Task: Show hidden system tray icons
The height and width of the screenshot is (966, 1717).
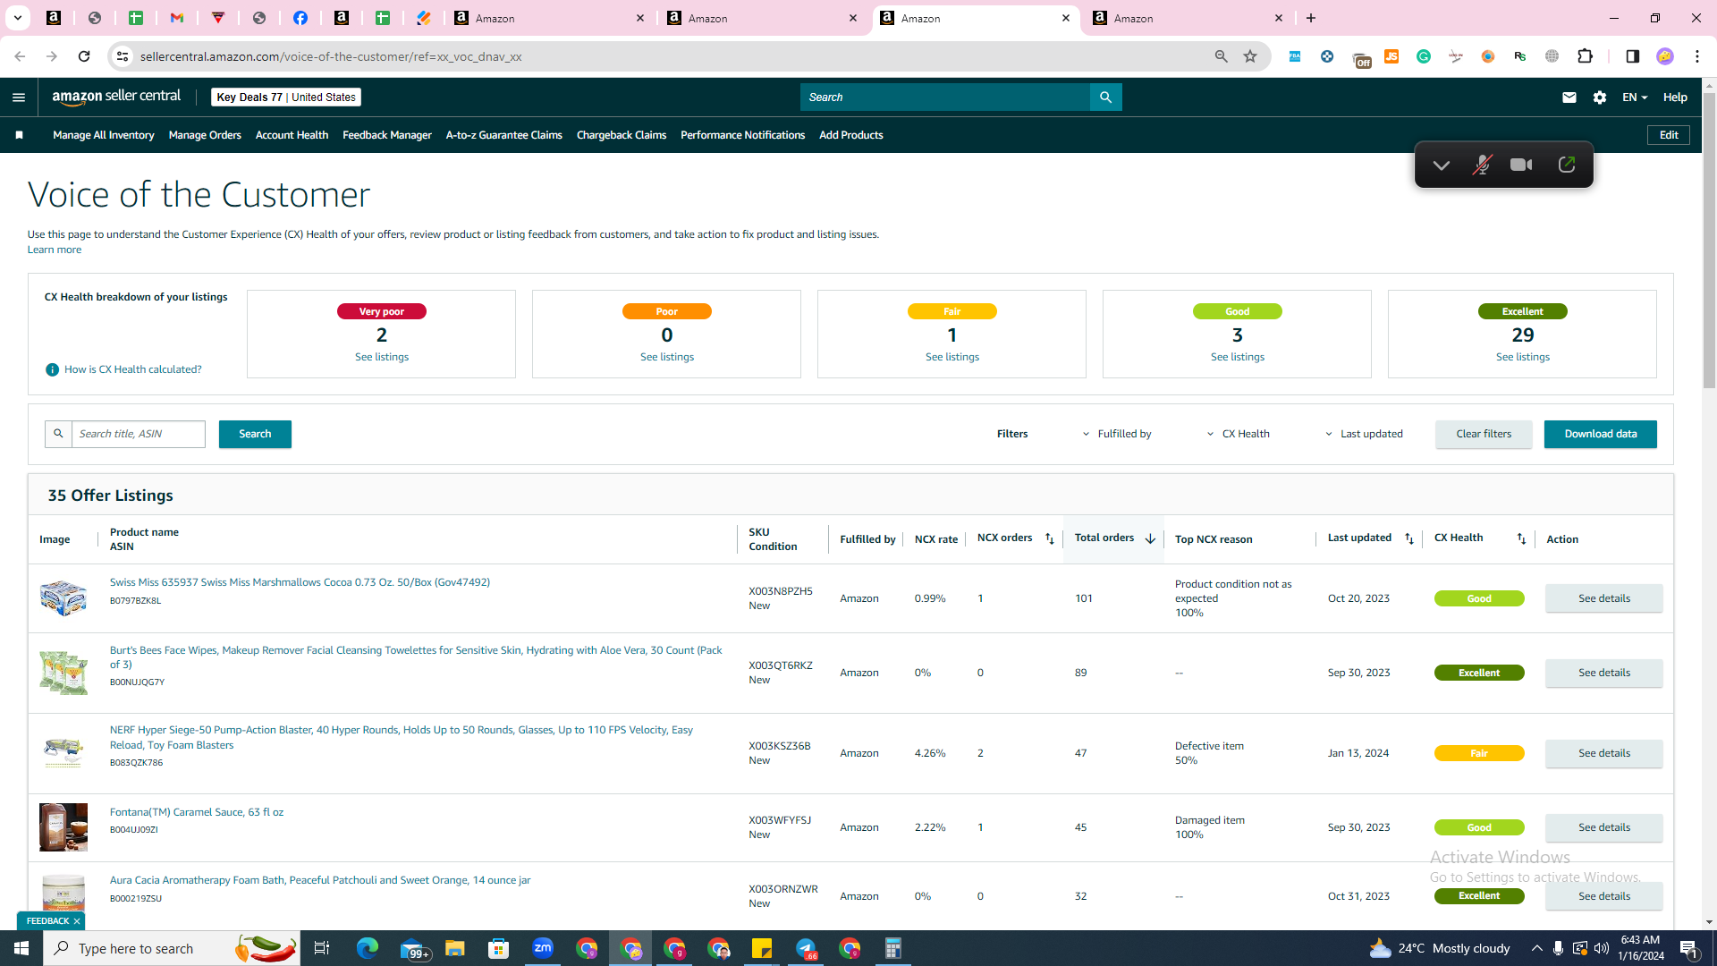Action: [1536, 948]
